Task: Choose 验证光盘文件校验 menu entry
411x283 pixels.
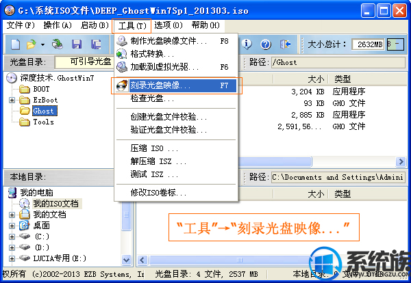Action: (176, 130)
